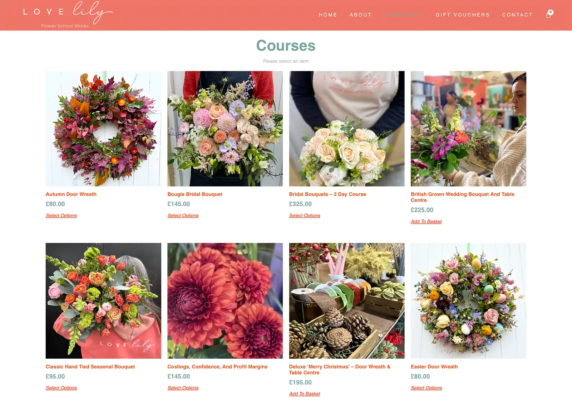This screenshot has height=403, width=572.
Task: Click the Easter Door Wreath image
Action: (468, 301)
